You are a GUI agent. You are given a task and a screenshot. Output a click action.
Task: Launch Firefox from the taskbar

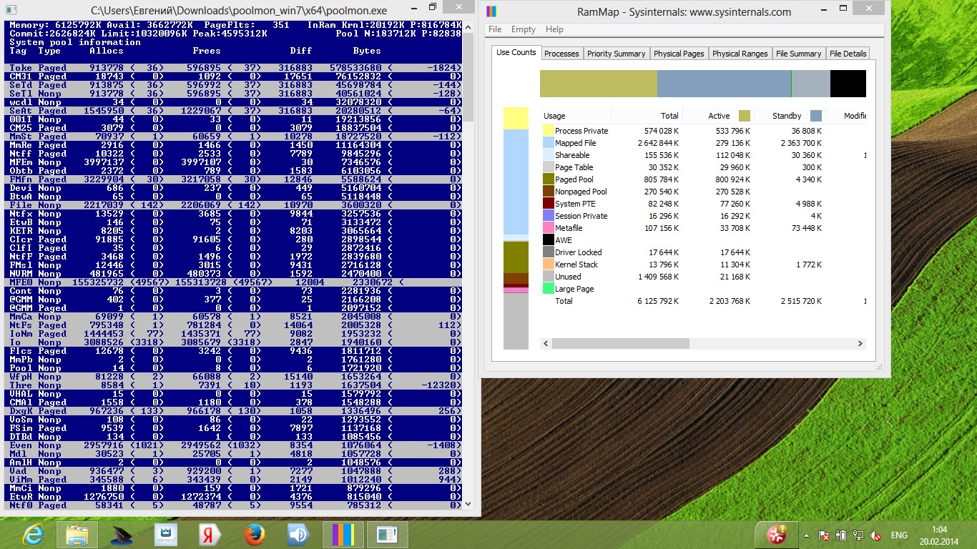255,535
